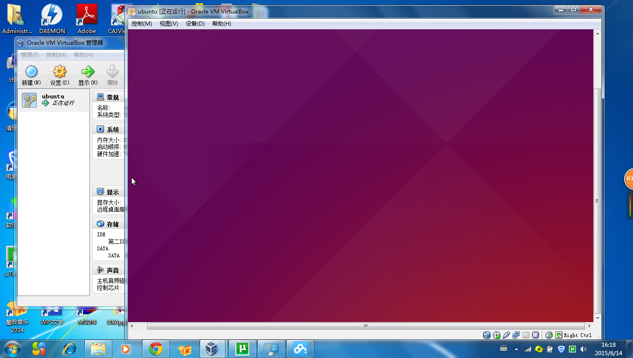
Task: Click the 显示 display section monitor icon
Action: pos(100,192)
